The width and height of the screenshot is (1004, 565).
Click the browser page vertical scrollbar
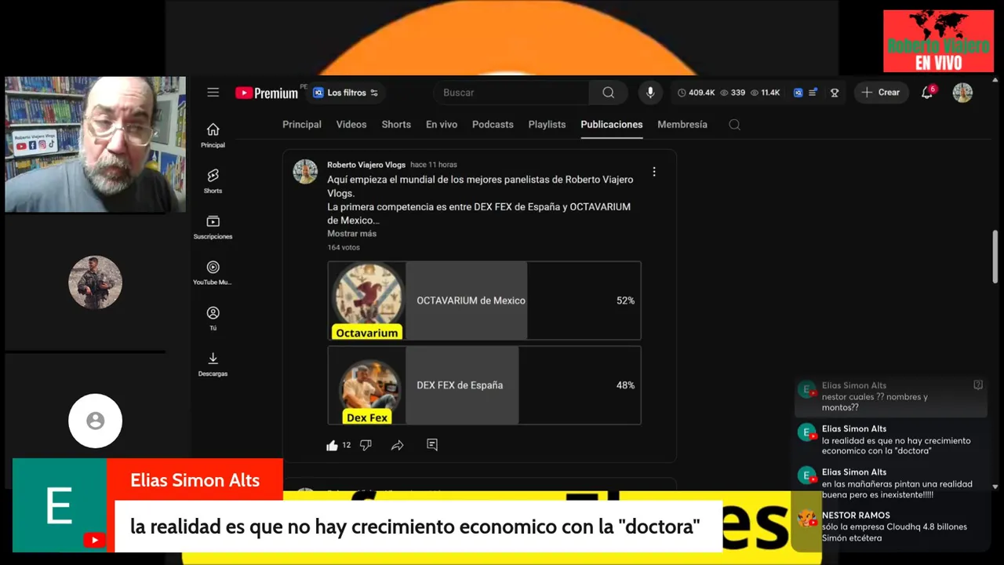[x=995, y=257]
